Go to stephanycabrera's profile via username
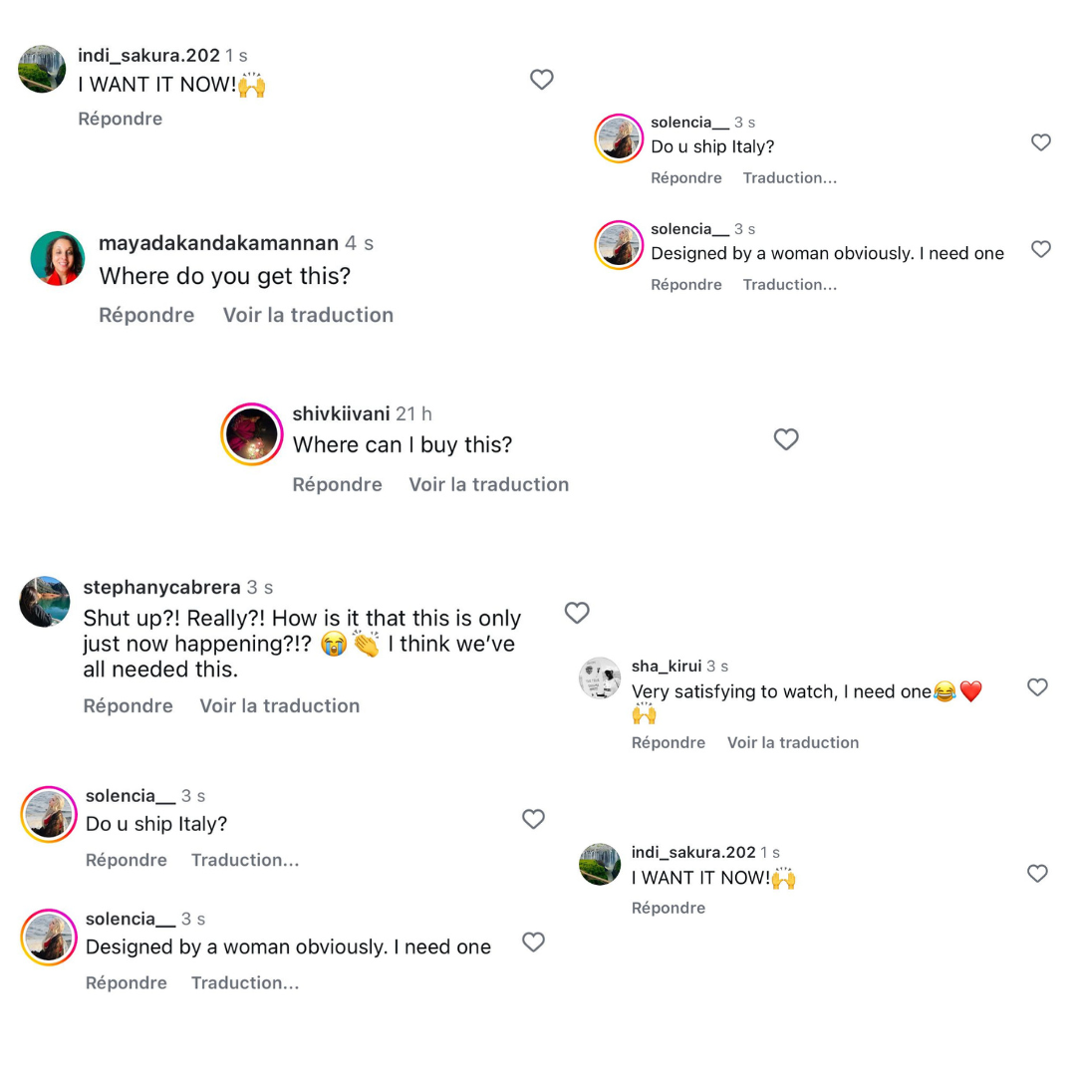Screen dimensions: 1076x1076 coord(161,588)
